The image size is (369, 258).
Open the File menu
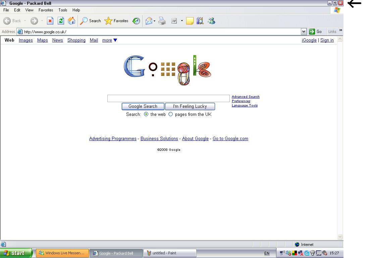click(x=6, y=10)
